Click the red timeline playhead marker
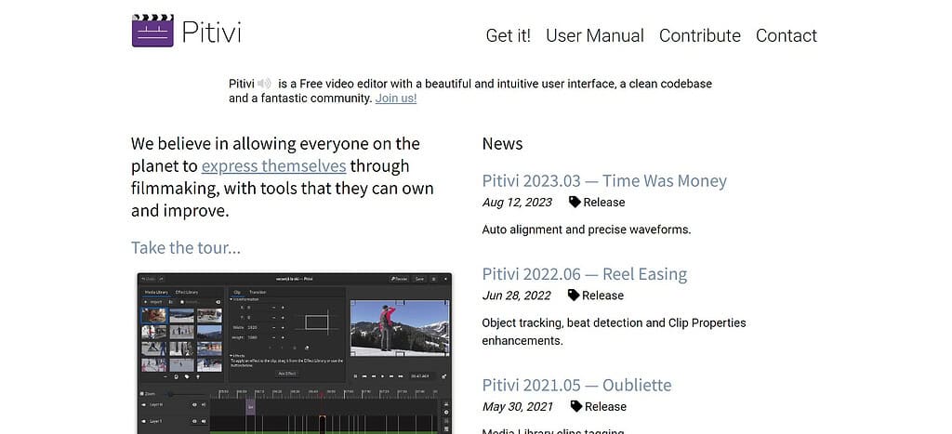 click(x=321, y=395)
